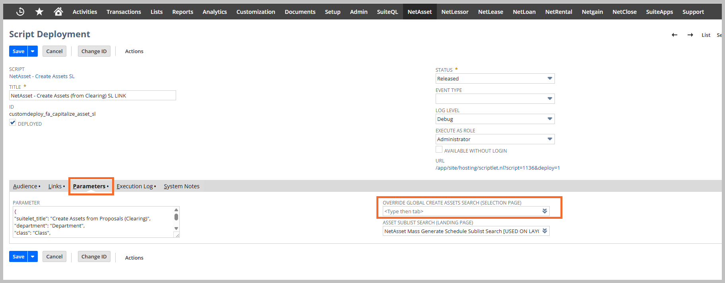Open the Documents menu
The width and height of the screenshot is (725, 283).
[x=300, y=12]
